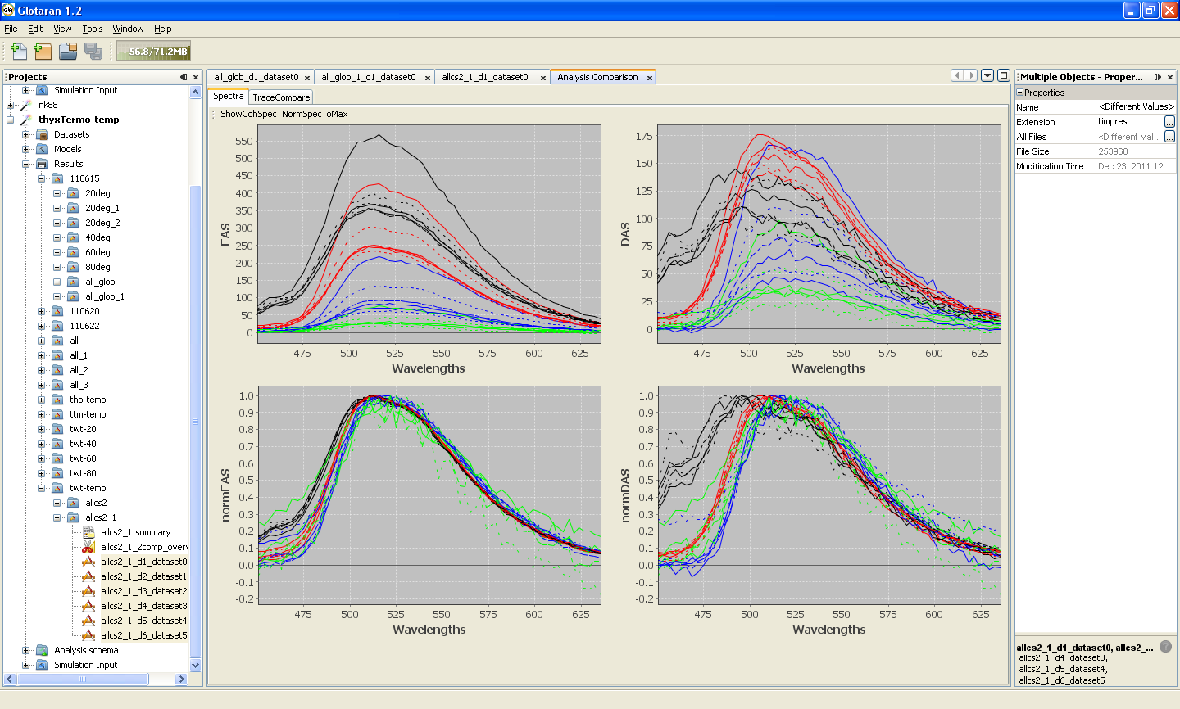
Task: Click the Projects panel vertical scrollbar
Action: 195,421
